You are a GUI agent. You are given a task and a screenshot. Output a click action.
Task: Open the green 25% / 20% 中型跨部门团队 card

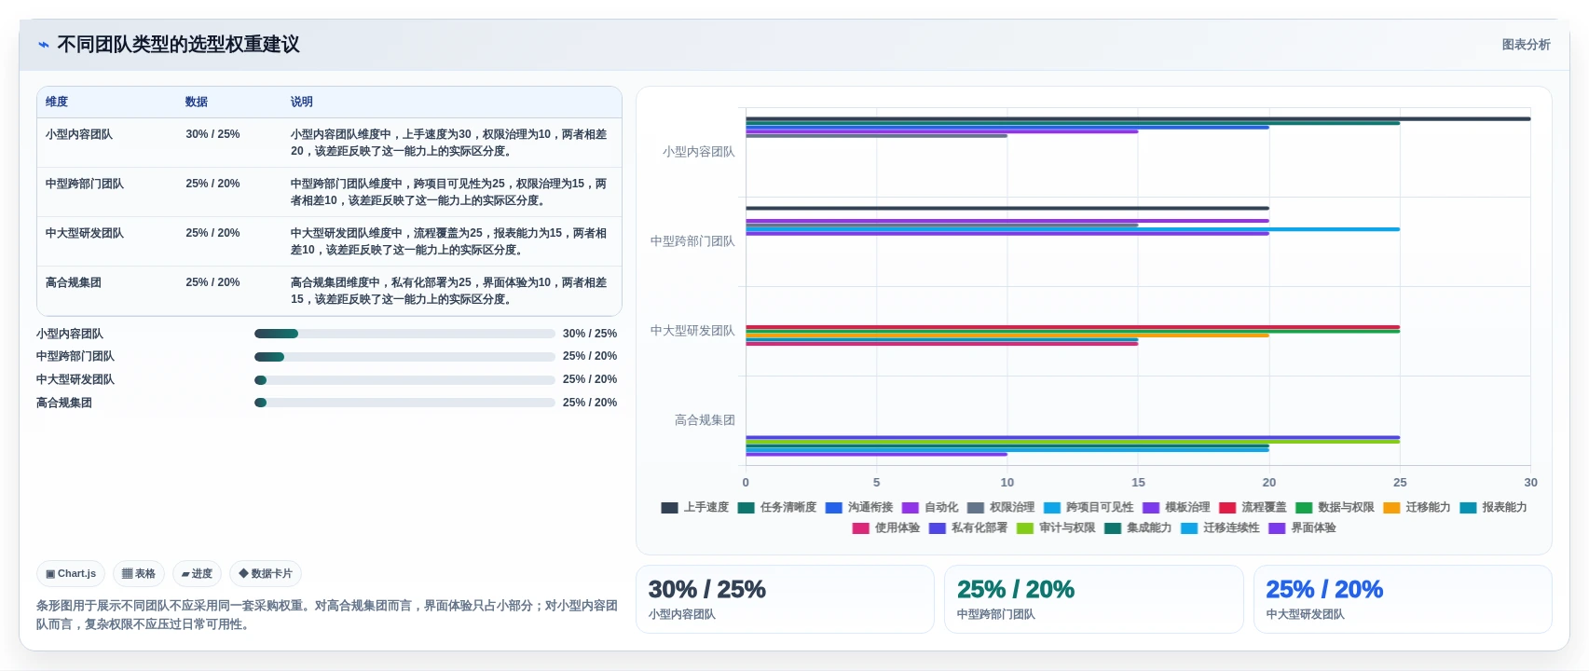coord(1093,599)
